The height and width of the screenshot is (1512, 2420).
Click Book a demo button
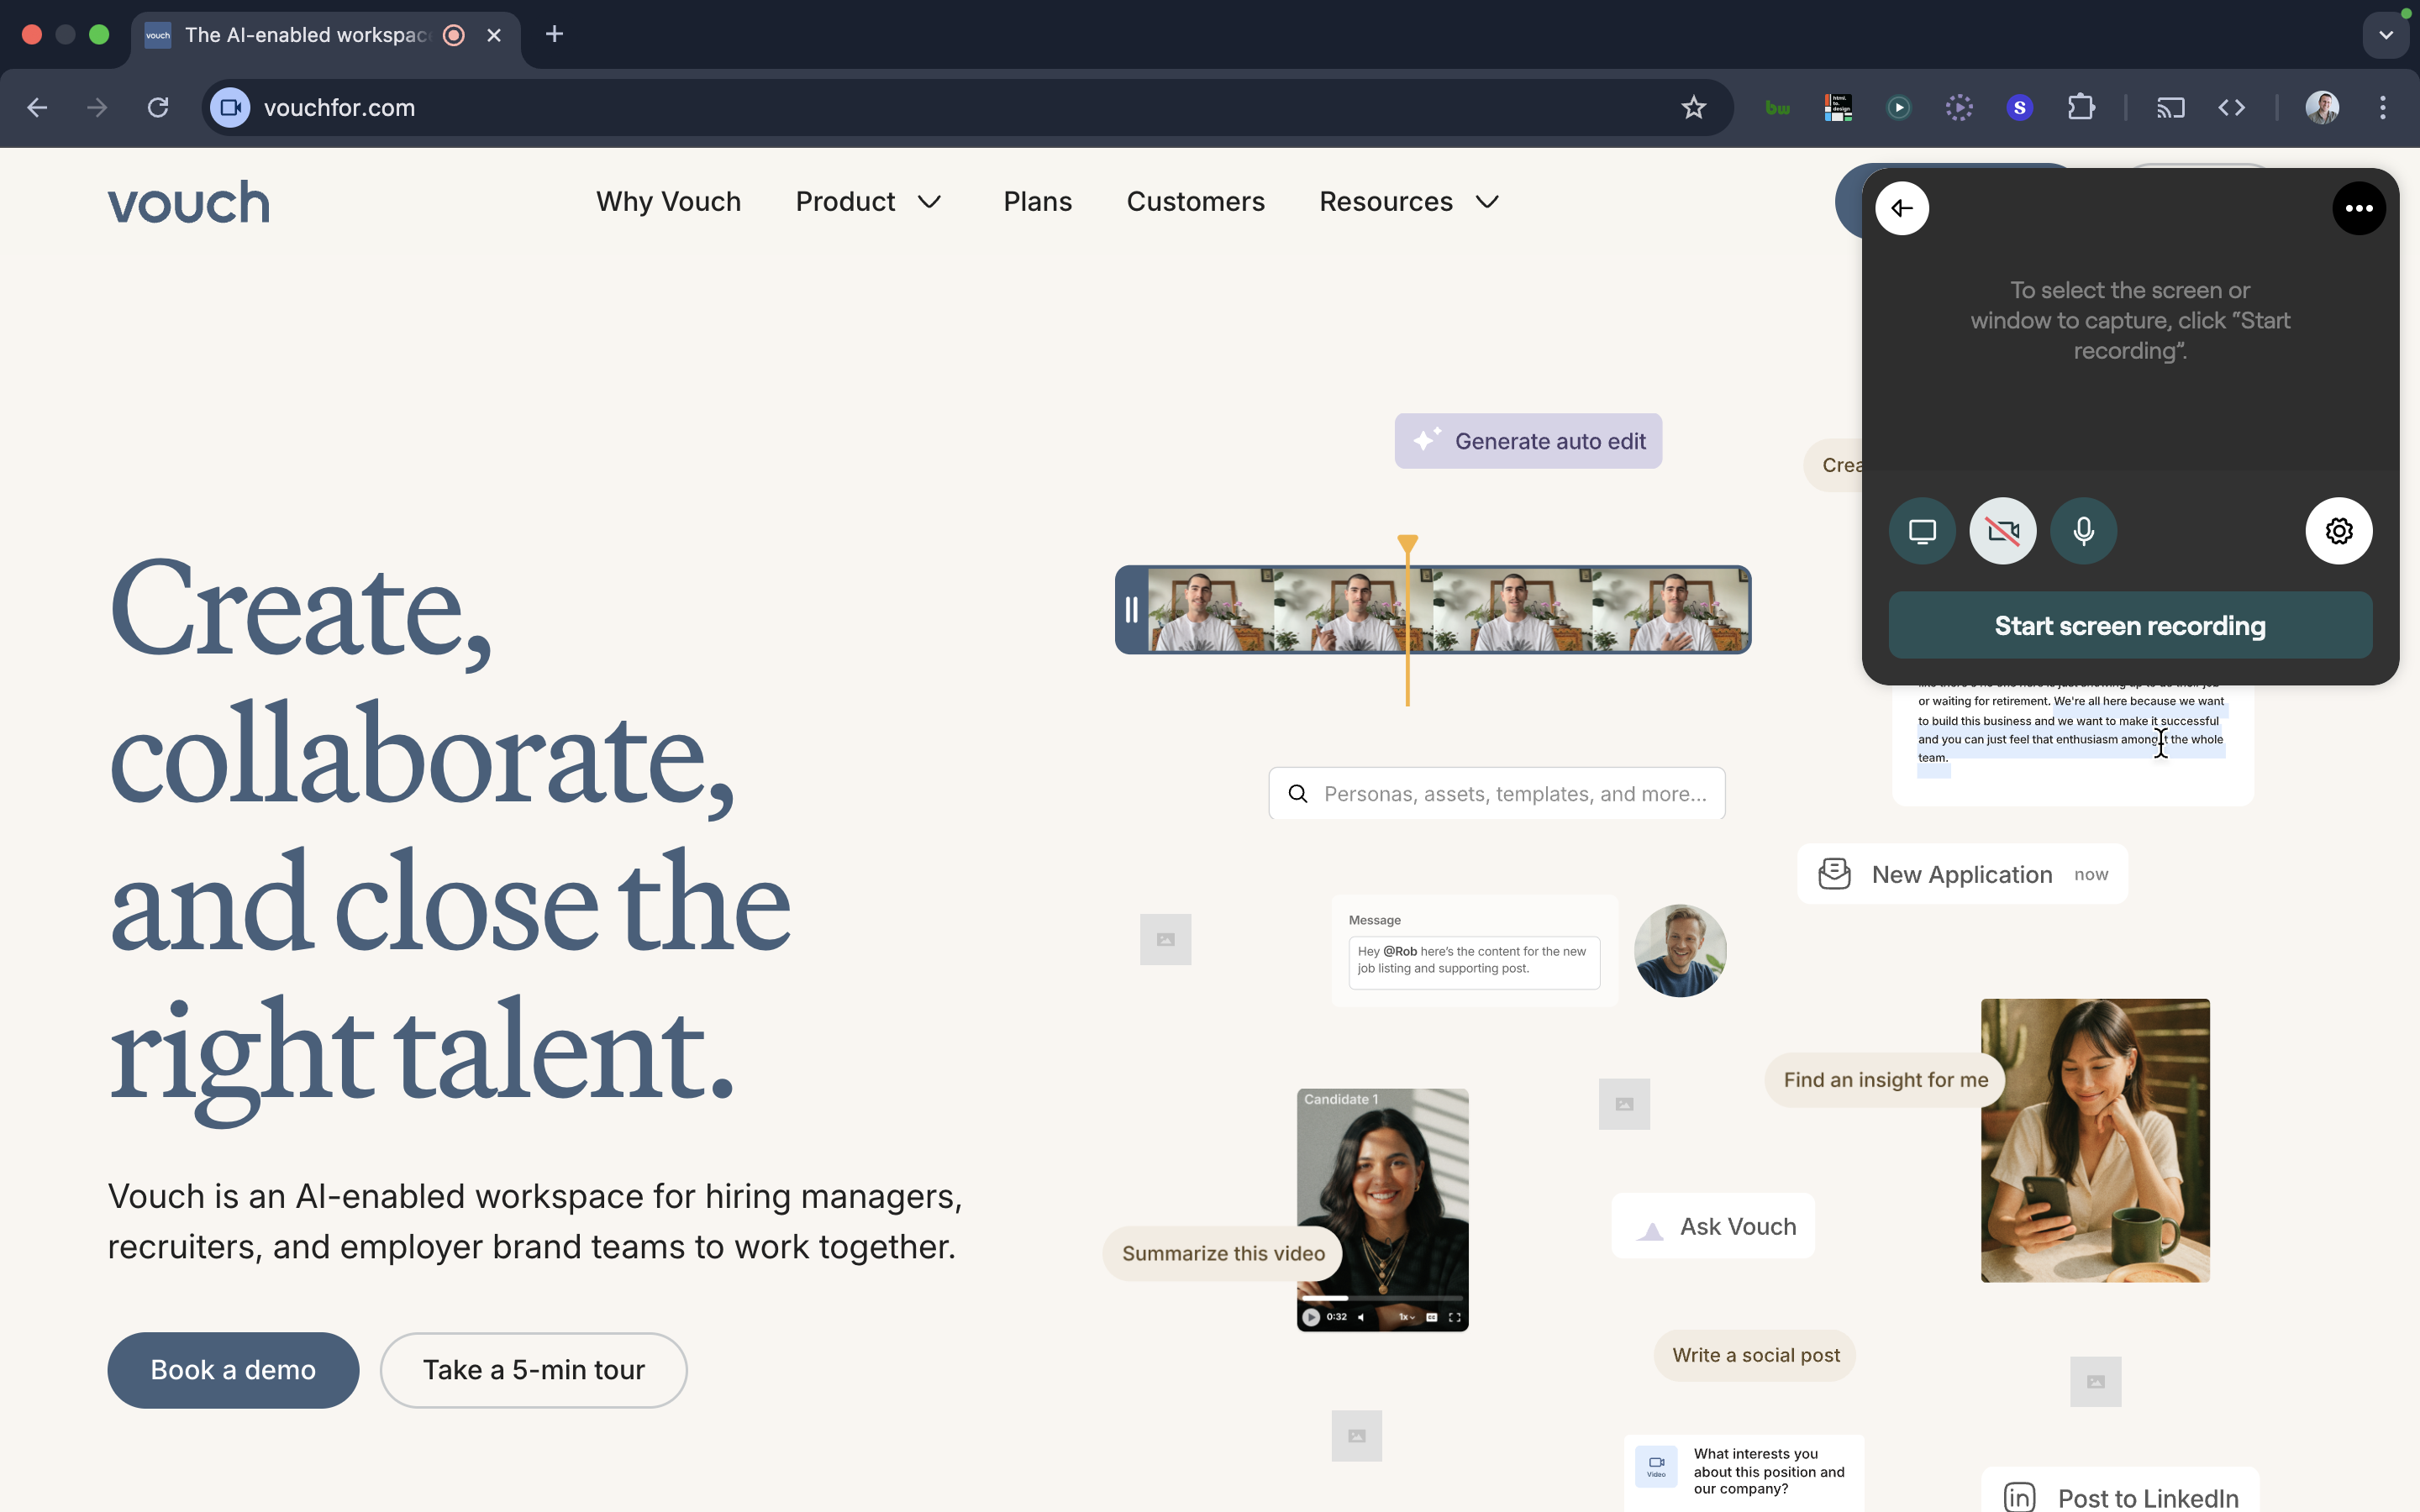point(233,1369)
